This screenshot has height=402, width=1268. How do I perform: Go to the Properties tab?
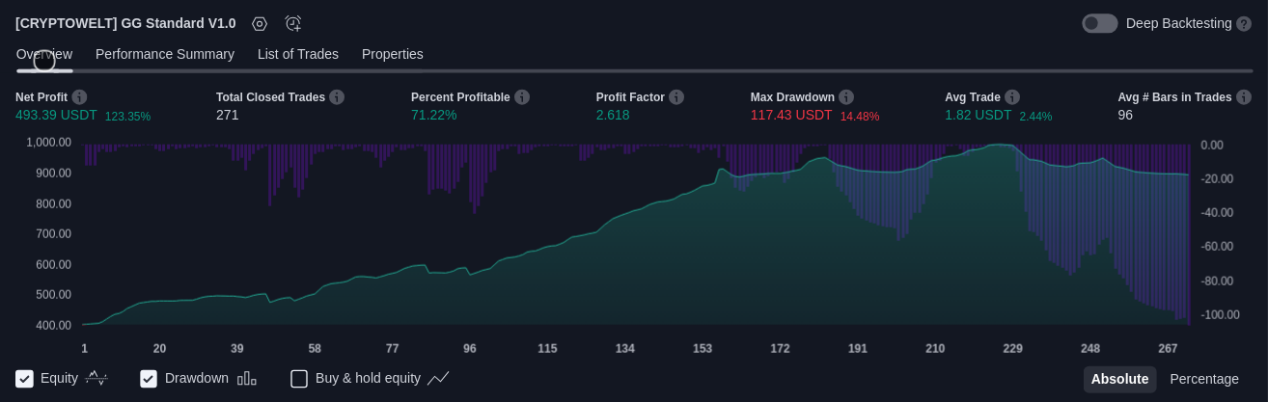pyautogui.click(x=393, y=54)
